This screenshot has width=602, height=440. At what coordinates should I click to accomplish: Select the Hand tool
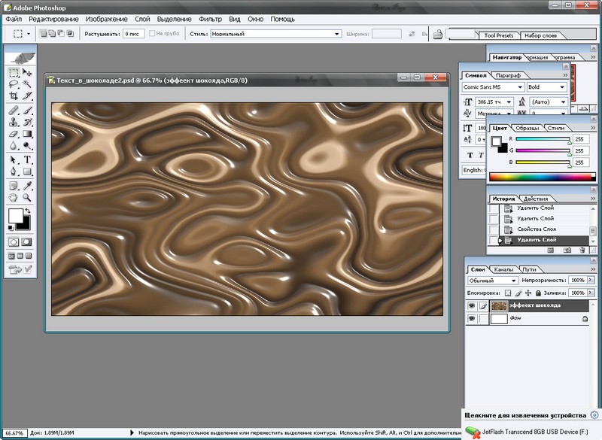coord(14,197)
